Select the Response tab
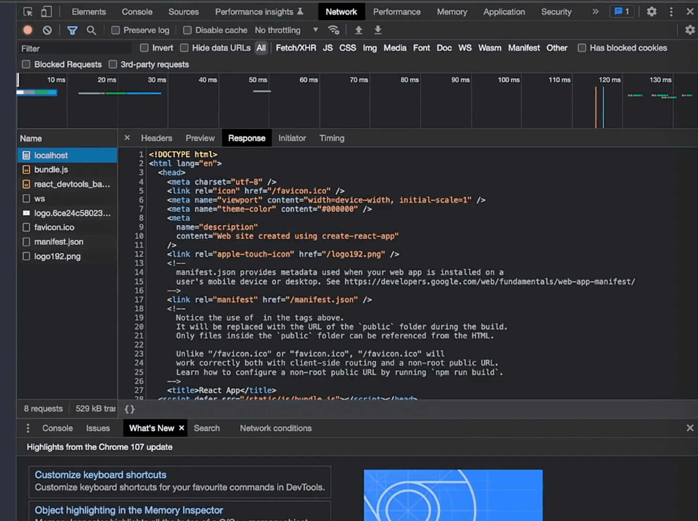This screenshot has height=521, width=698. [x=247, y=138]
